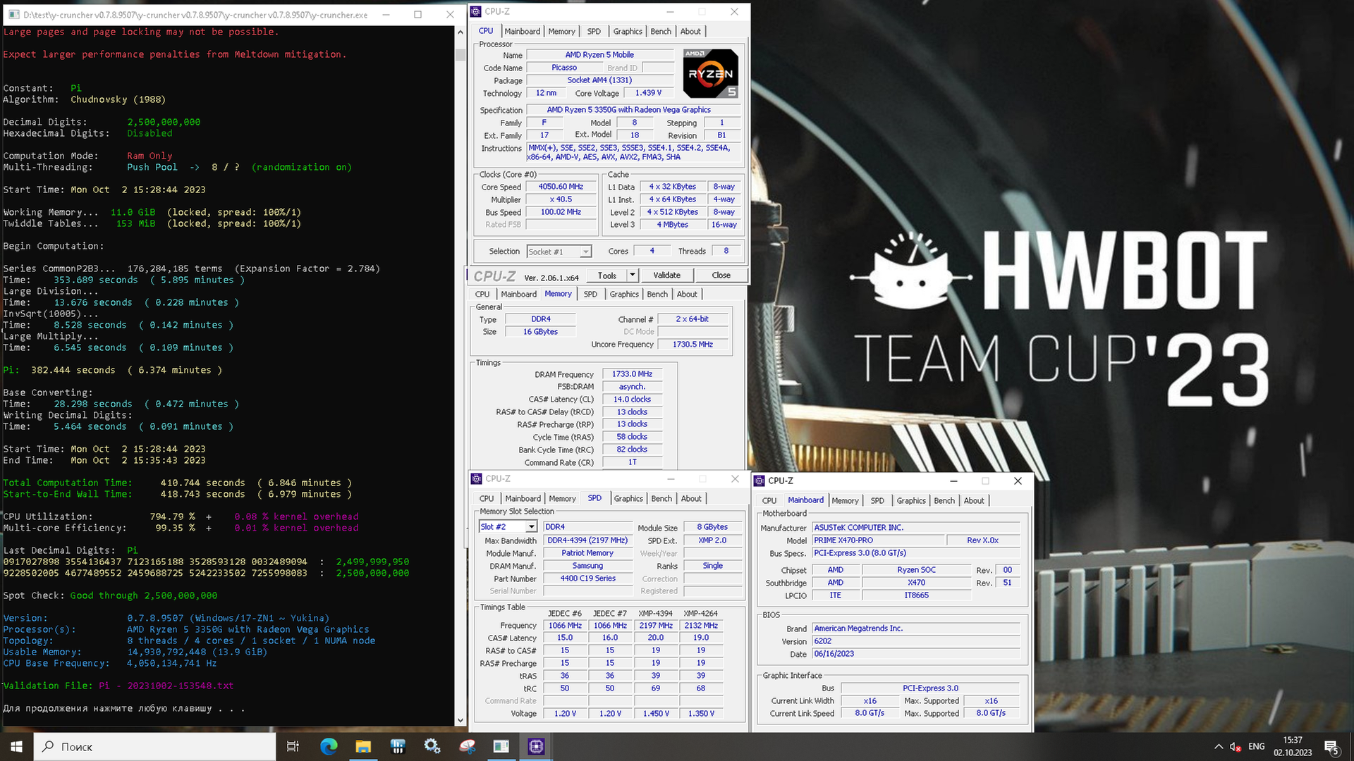Maximize the y-cruncher console window
Screen dimensions: 1354x761
pyautogui.click(x=417, y=14)
